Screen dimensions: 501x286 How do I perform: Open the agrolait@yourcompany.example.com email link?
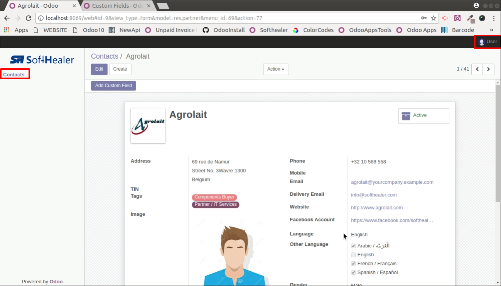pos(392,182)
